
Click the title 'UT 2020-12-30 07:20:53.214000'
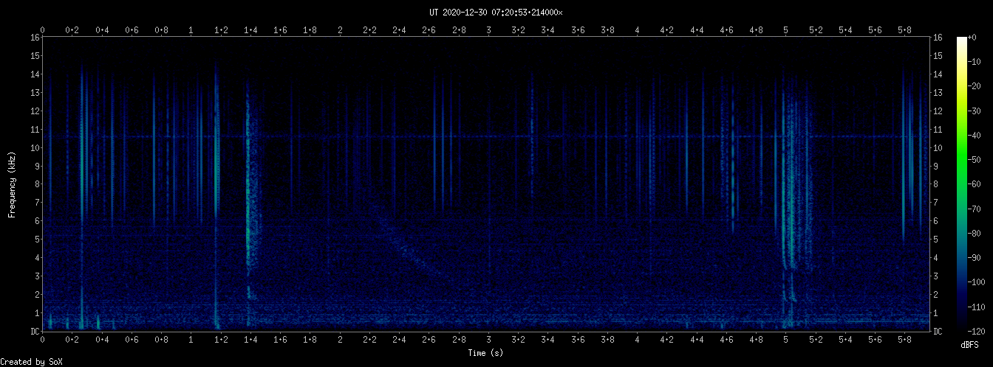click(496, 13)
